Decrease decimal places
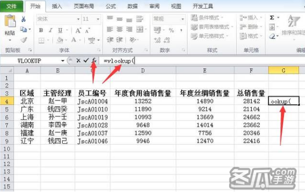The width and height of the screenshot is (305, 192). [x=167, y=40]
